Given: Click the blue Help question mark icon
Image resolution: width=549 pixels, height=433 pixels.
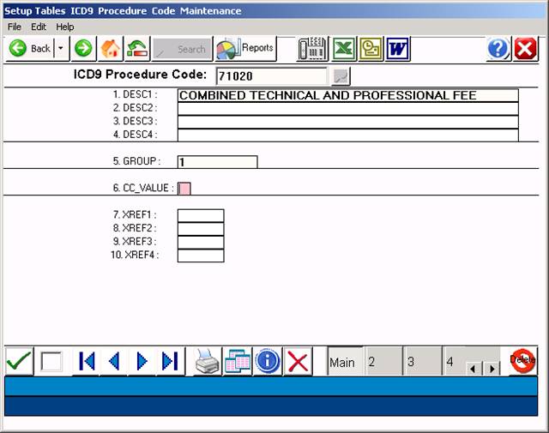Looking at the screenshot, I should (498, 49).
